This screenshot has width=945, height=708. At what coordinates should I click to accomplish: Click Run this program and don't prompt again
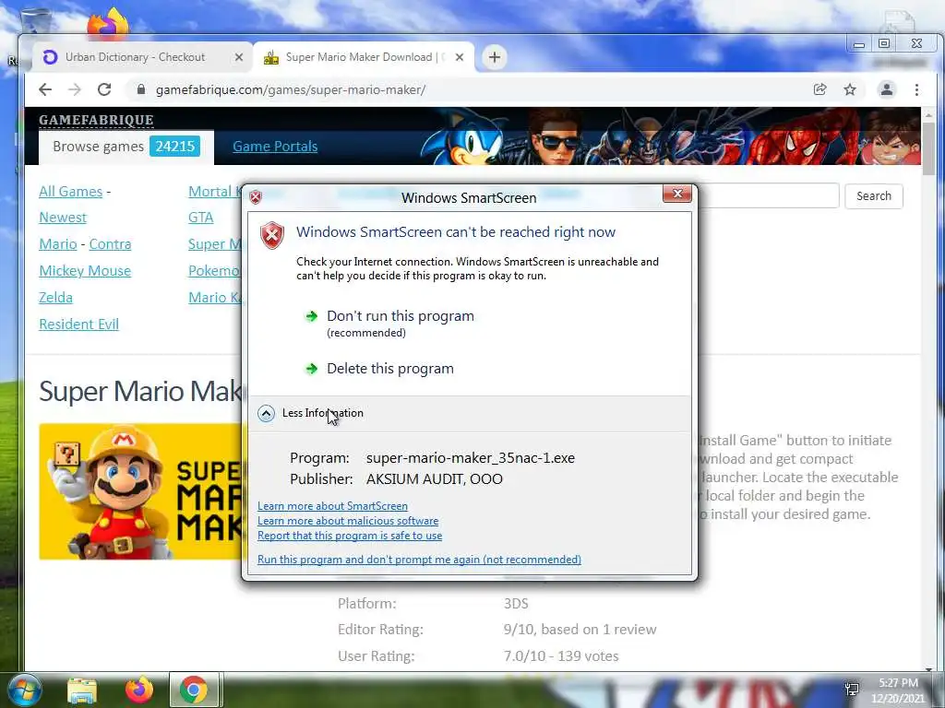(x=419, y=560)
